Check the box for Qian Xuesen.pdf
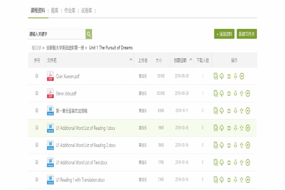This screenshot has width=285, height=190. [x=37, y=76]
